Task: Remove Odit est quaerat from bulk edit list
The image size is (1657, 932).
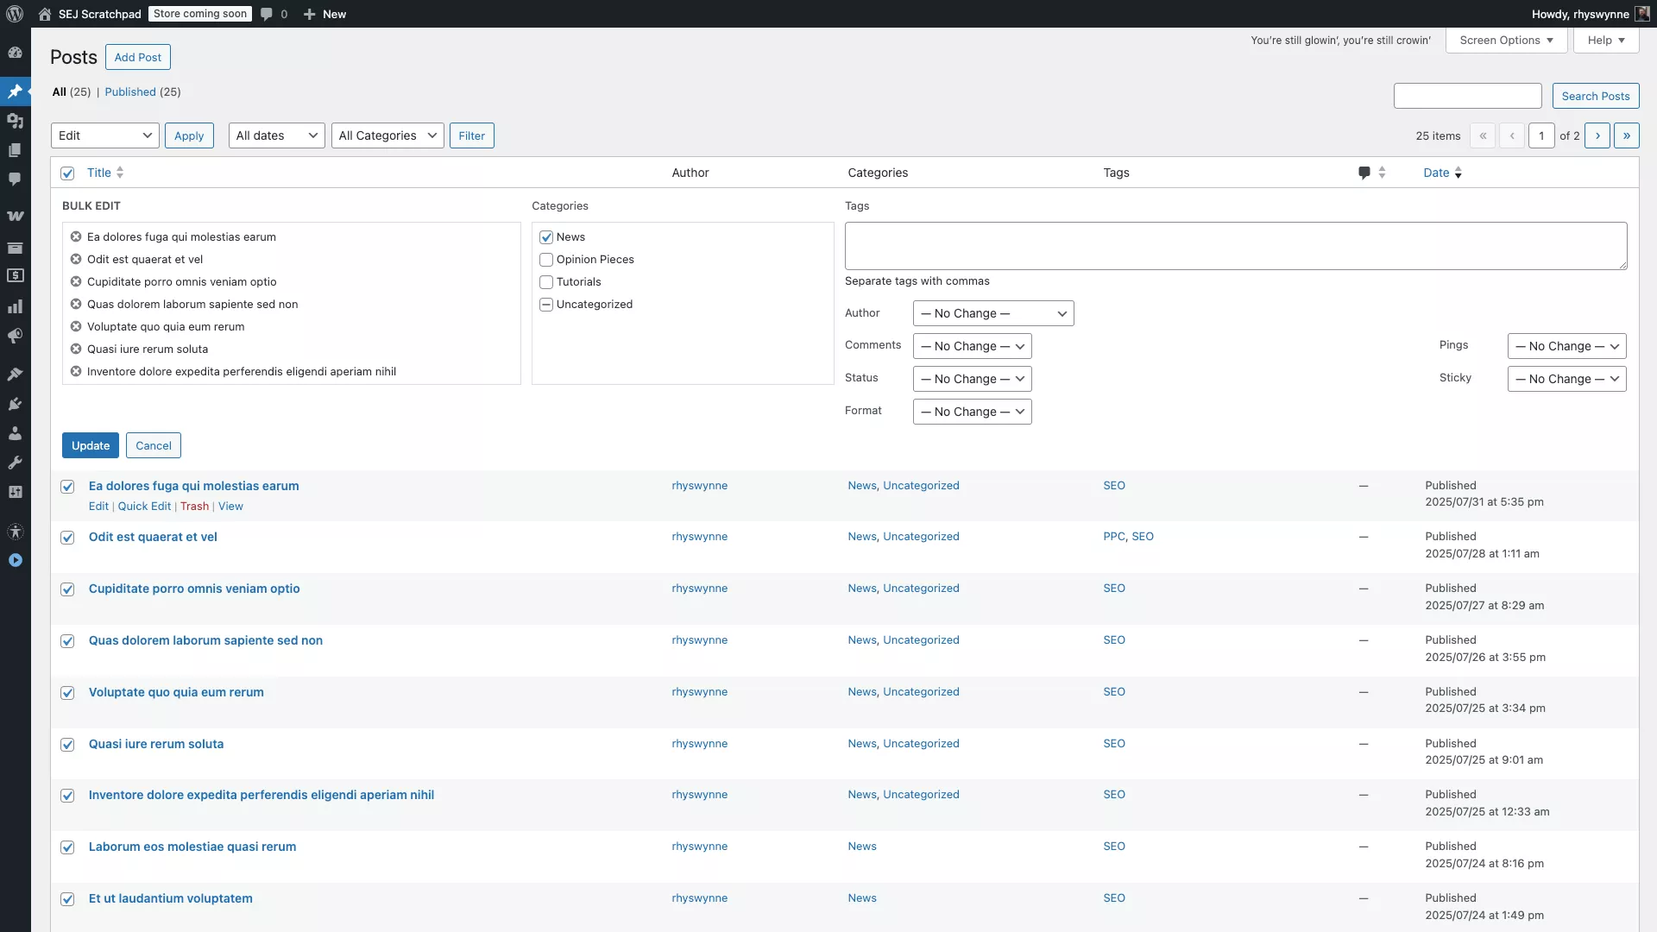Action: pyautogui.click(x=75, y=259)
